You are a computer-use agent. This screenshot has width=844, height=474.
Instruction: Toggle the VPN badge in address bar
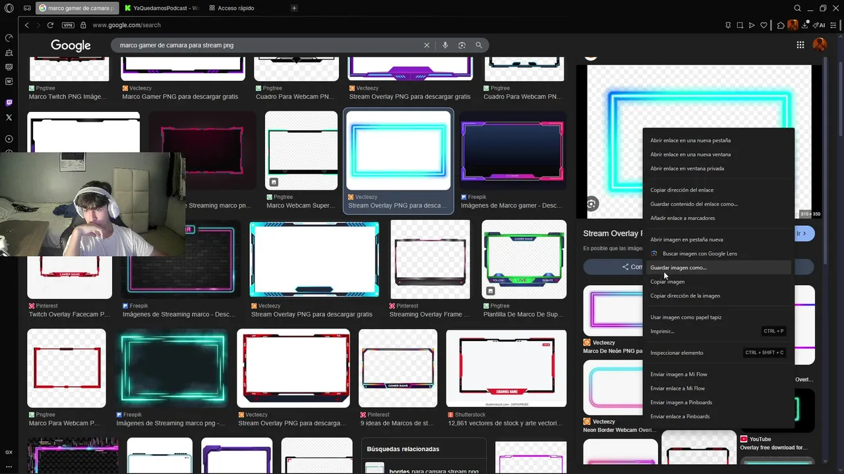point(68,25)
